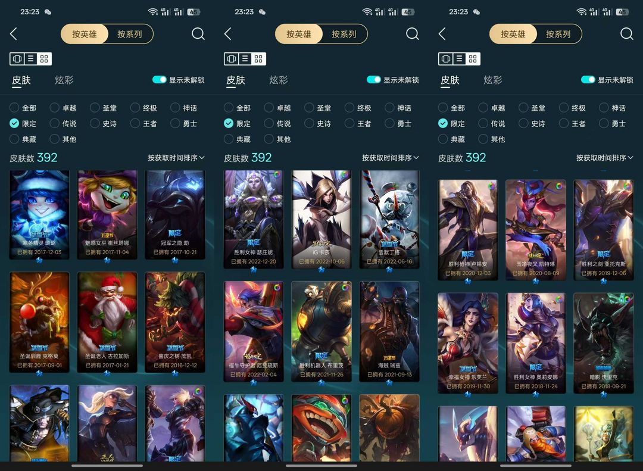
Task: Expand 按获取时间排序 sort dropdown in the leftmost screen
Action: point(176,158)
